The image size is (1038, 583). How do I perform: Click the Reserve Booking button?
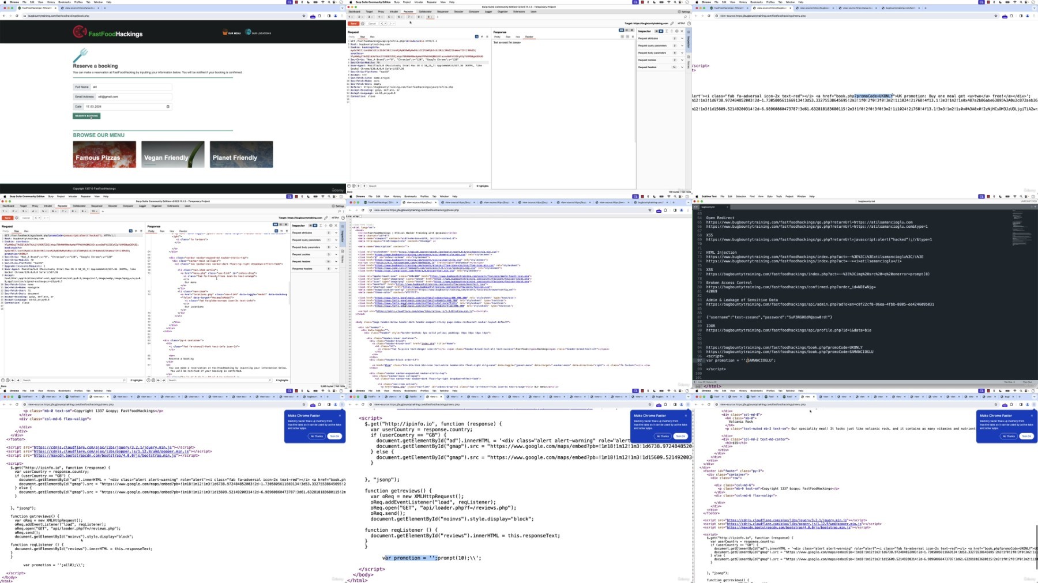pos(86,116)
